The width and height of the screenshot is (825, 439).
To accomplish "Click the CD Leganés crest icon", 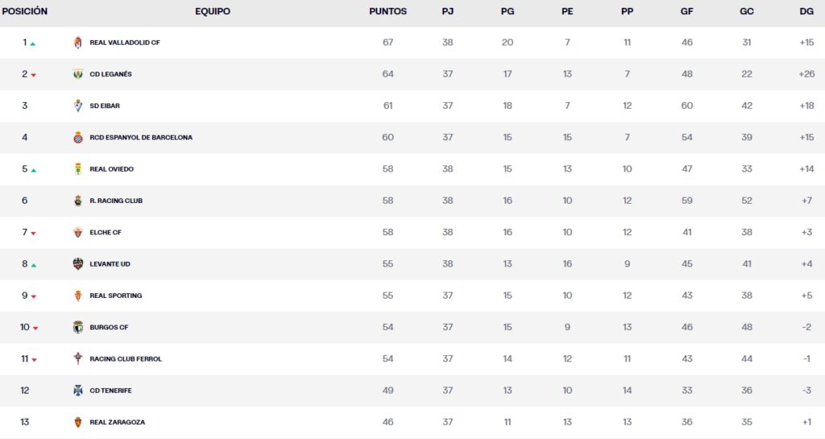I will coord(78,74).
